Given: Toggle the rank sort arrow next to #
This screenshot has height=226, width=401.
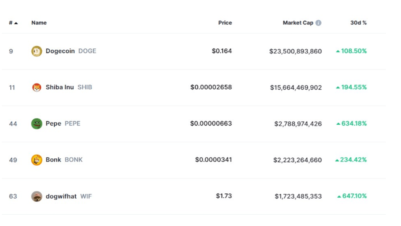Looking at the screenshot, I should 16,23.
